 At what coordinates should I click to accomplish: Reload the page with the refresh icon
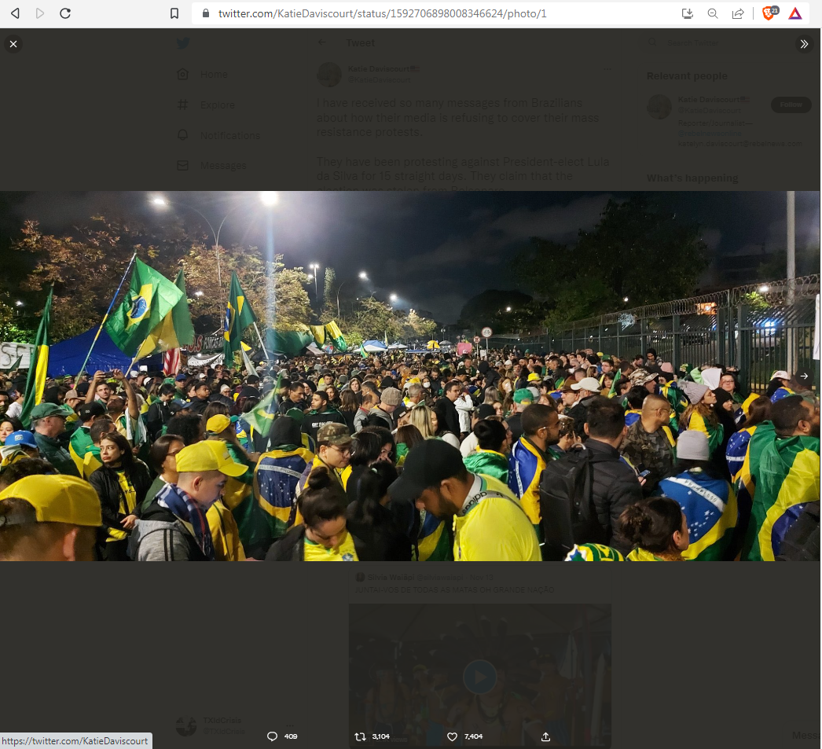(x=65, y=13)
